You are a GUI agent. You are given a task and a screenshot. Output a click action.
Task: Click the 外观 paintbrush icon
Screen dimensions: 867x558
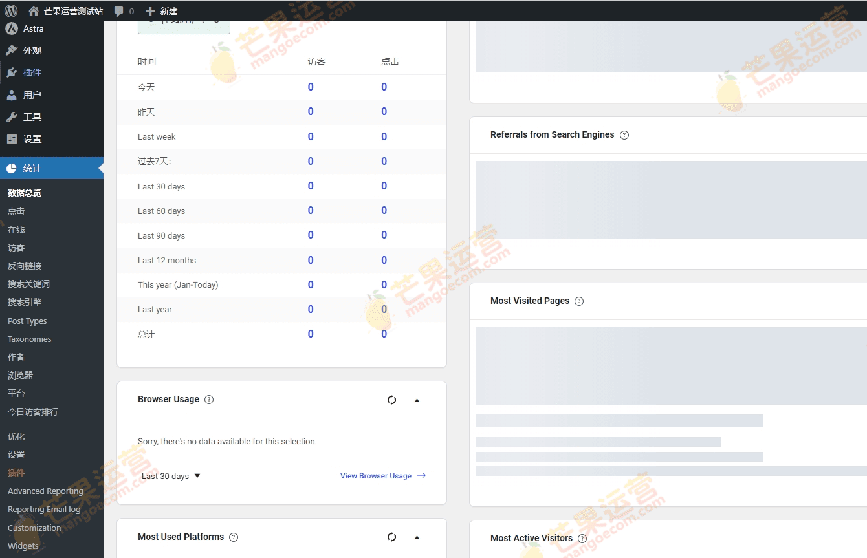tap(12, 50)
